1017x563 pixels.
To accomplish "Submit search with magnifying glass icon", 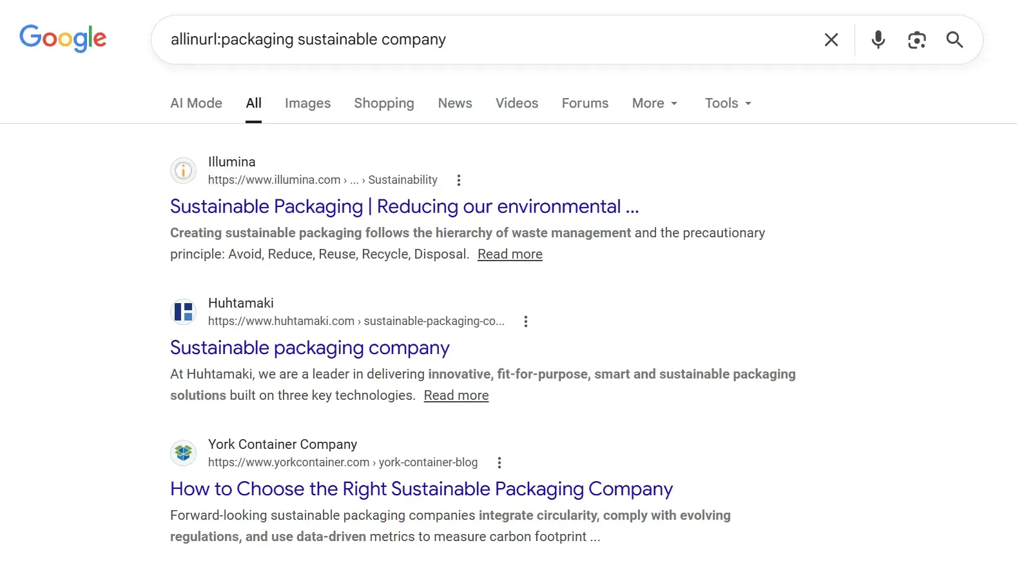I will [x=954, y=40].
